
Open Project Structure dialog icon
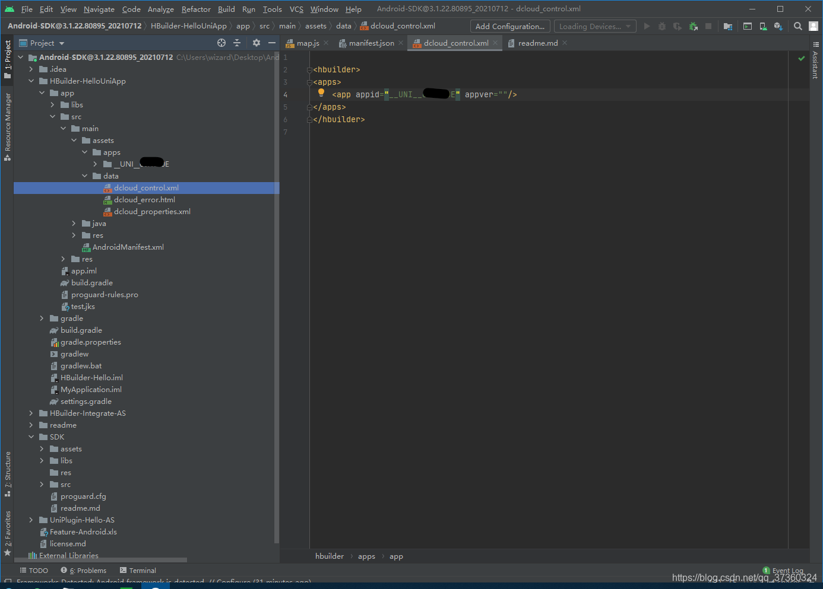pos(728,26)
